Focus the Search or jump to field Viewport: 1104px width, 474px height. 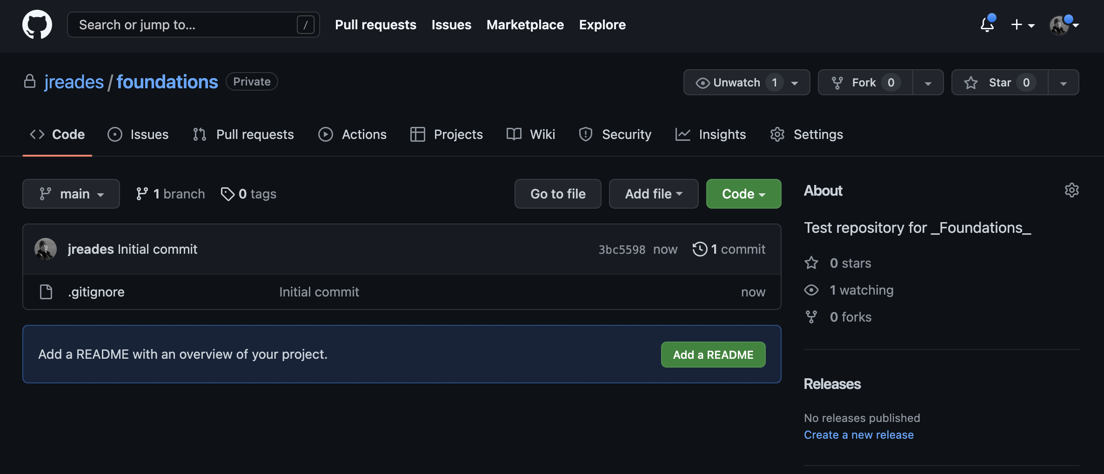click(x=186, y=25)
